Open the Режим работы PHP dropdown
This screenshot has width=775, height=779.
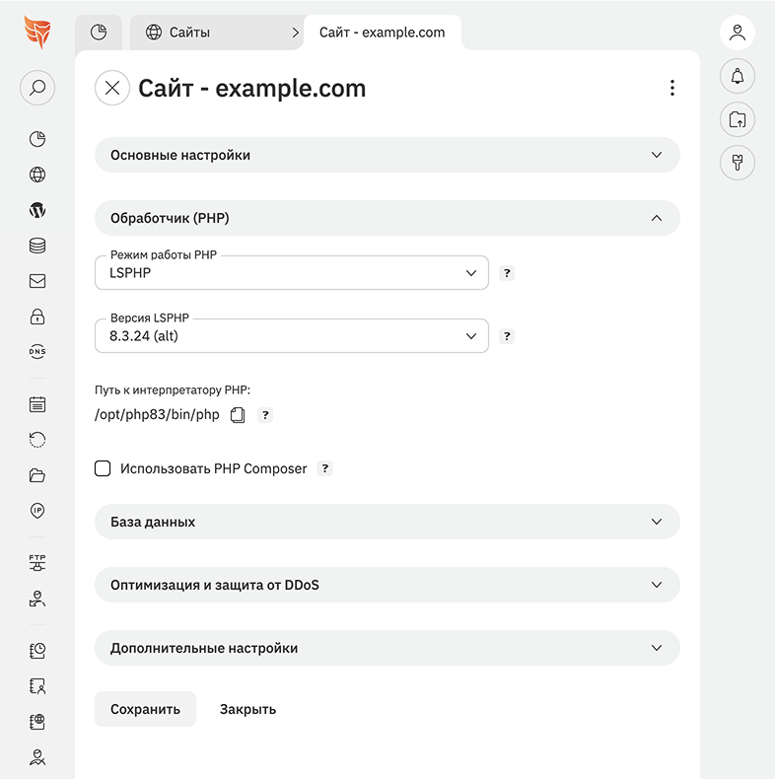point(292,273)
